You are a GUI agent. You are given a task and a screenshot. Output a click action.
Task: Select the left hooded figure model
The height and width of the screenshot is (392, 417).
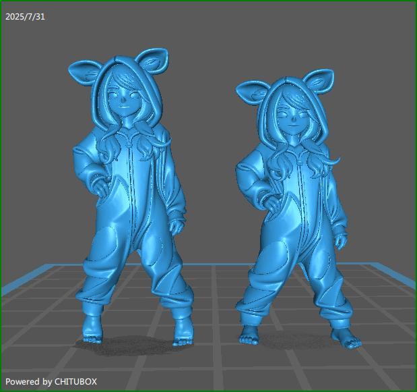click(130, 197)
